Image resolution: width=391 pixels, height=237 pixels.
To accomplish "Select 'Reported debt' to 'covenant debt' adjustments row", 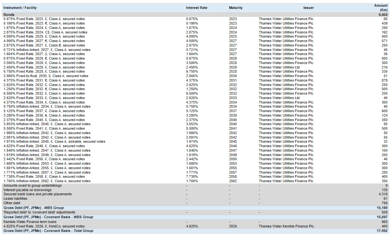I will click(x=39, y=212).
